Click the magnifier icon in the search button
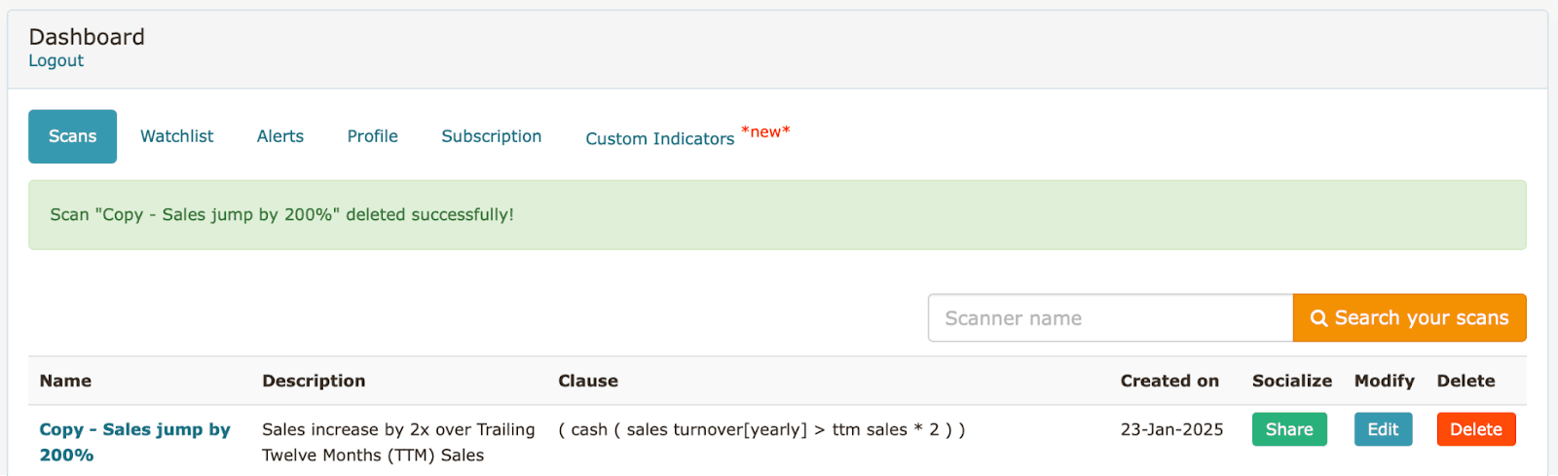The height and width of the screenshot is (476, 1558). tap(1318, 318)
